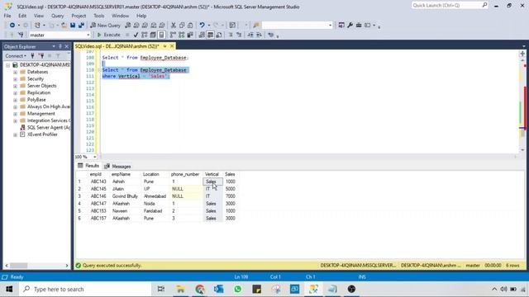529x297 pixels.
Task: Click the Change Connection icon beside database dropdown
Action: (x=21, y=35)
